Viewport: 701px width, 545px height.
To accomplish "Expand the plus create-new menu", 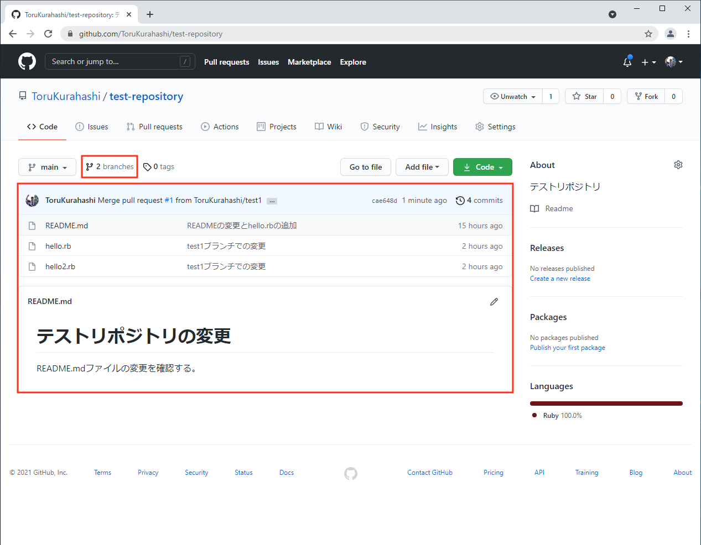I will point(648,62).
